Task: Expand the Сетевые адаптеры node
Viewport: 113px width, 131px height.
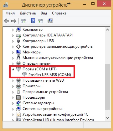Action: point(13,103)
